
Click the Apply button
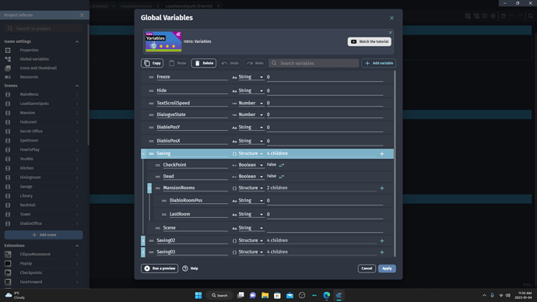(387, 269)
